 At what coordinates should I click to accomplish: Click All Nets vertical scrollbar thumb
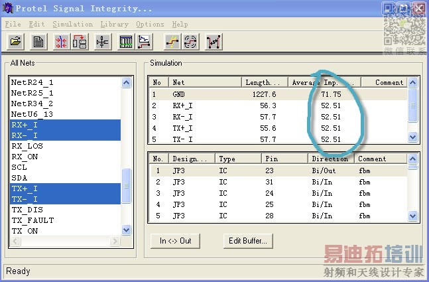tap(126, 186)
